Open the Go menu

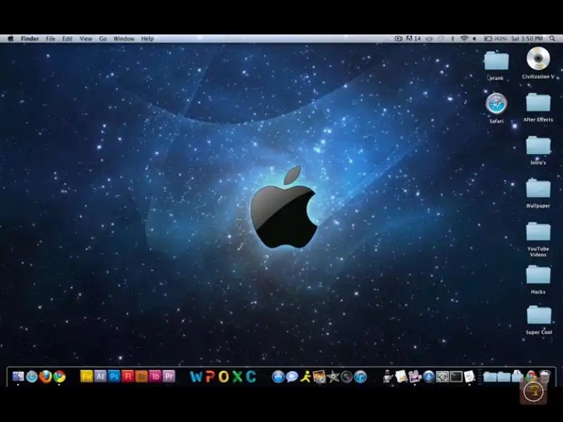[x=103, y=39]
